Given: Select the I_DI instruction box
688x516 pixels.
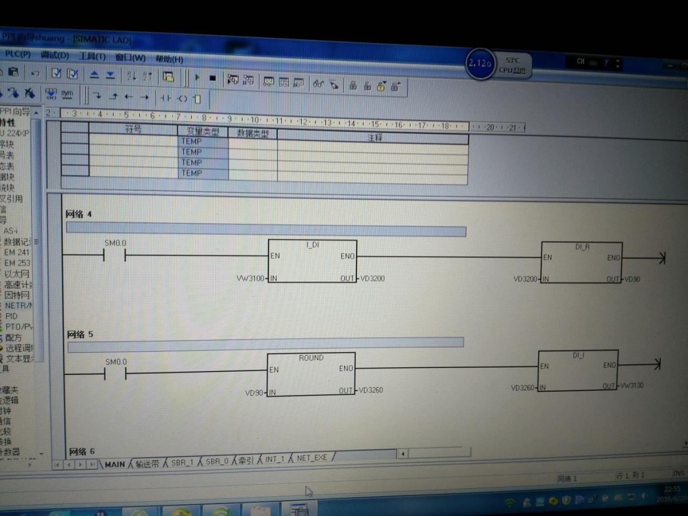Looking at the screenshot, I should click(312, 261).
